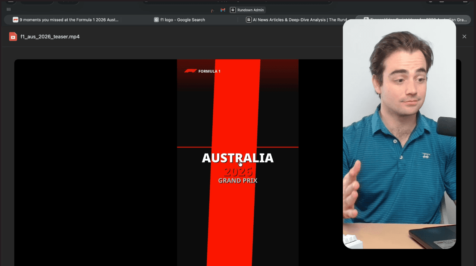Select the Gmail M icon near Rundown Admin
476x266 pixels.
click(223, 10)
